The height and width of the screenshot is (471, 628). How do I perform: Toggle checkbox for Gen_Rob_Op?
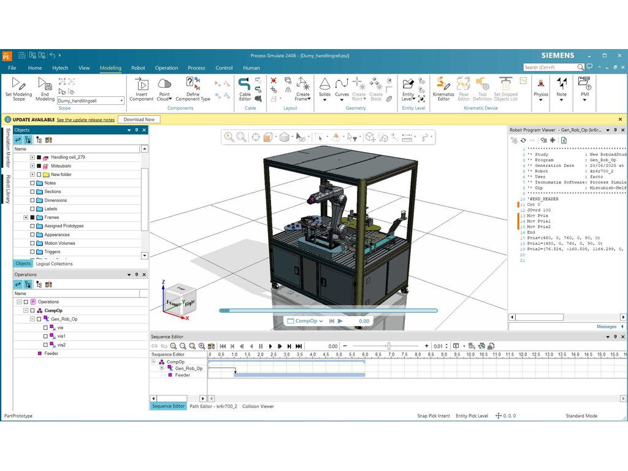click(x=39, y=319)
